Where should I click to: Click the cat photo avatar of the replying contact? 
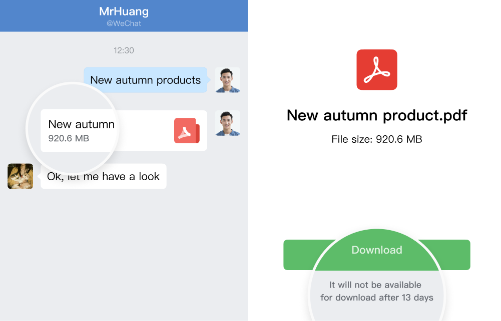(21, 176)
